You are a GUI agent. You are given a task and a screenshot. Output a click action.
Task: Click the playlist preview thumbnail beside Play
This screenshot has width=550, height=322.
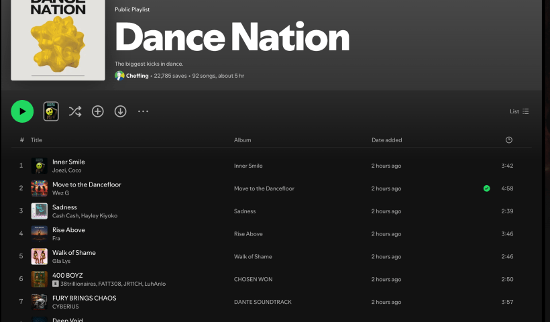tap(51, 111)
